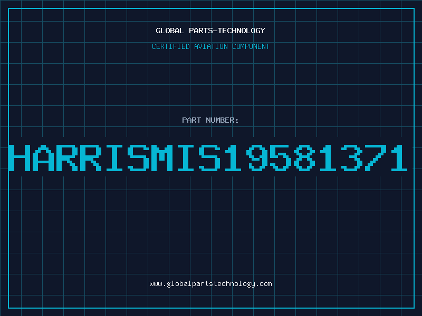The width and height of the screenshot is (422, 316).
Task: Click the word PARTS in the heading
Action: (x=200, y=31)
